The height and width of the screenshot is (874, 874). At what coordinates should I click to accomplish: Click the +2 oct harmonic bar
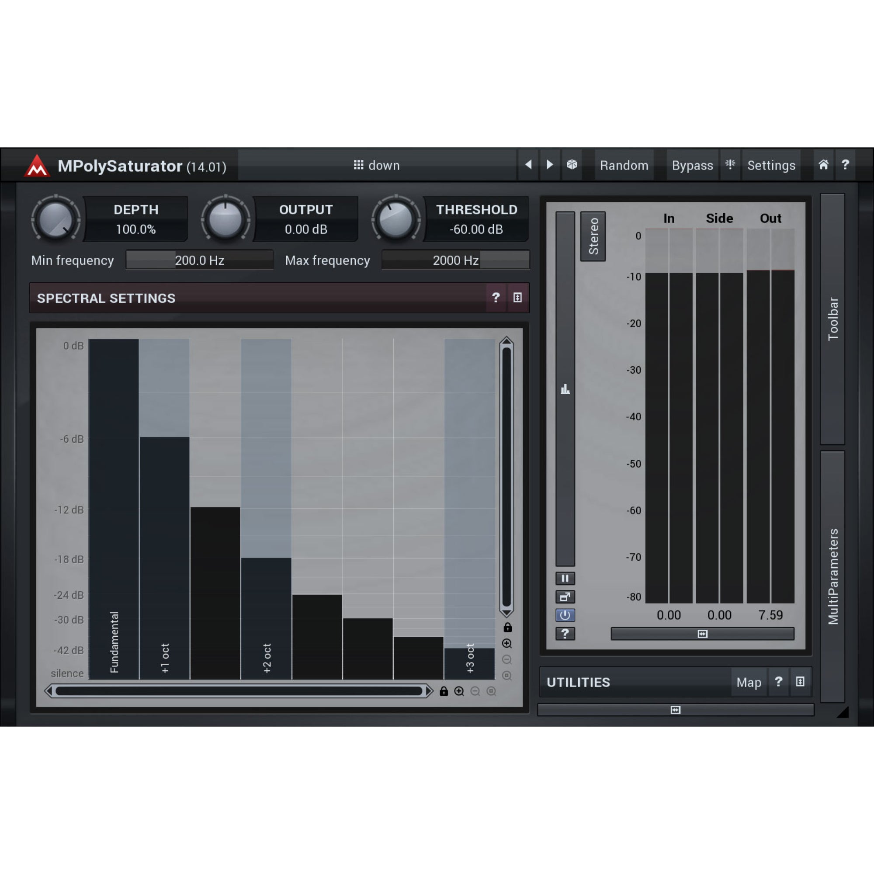pyautogui.click(x=266, y=618)
